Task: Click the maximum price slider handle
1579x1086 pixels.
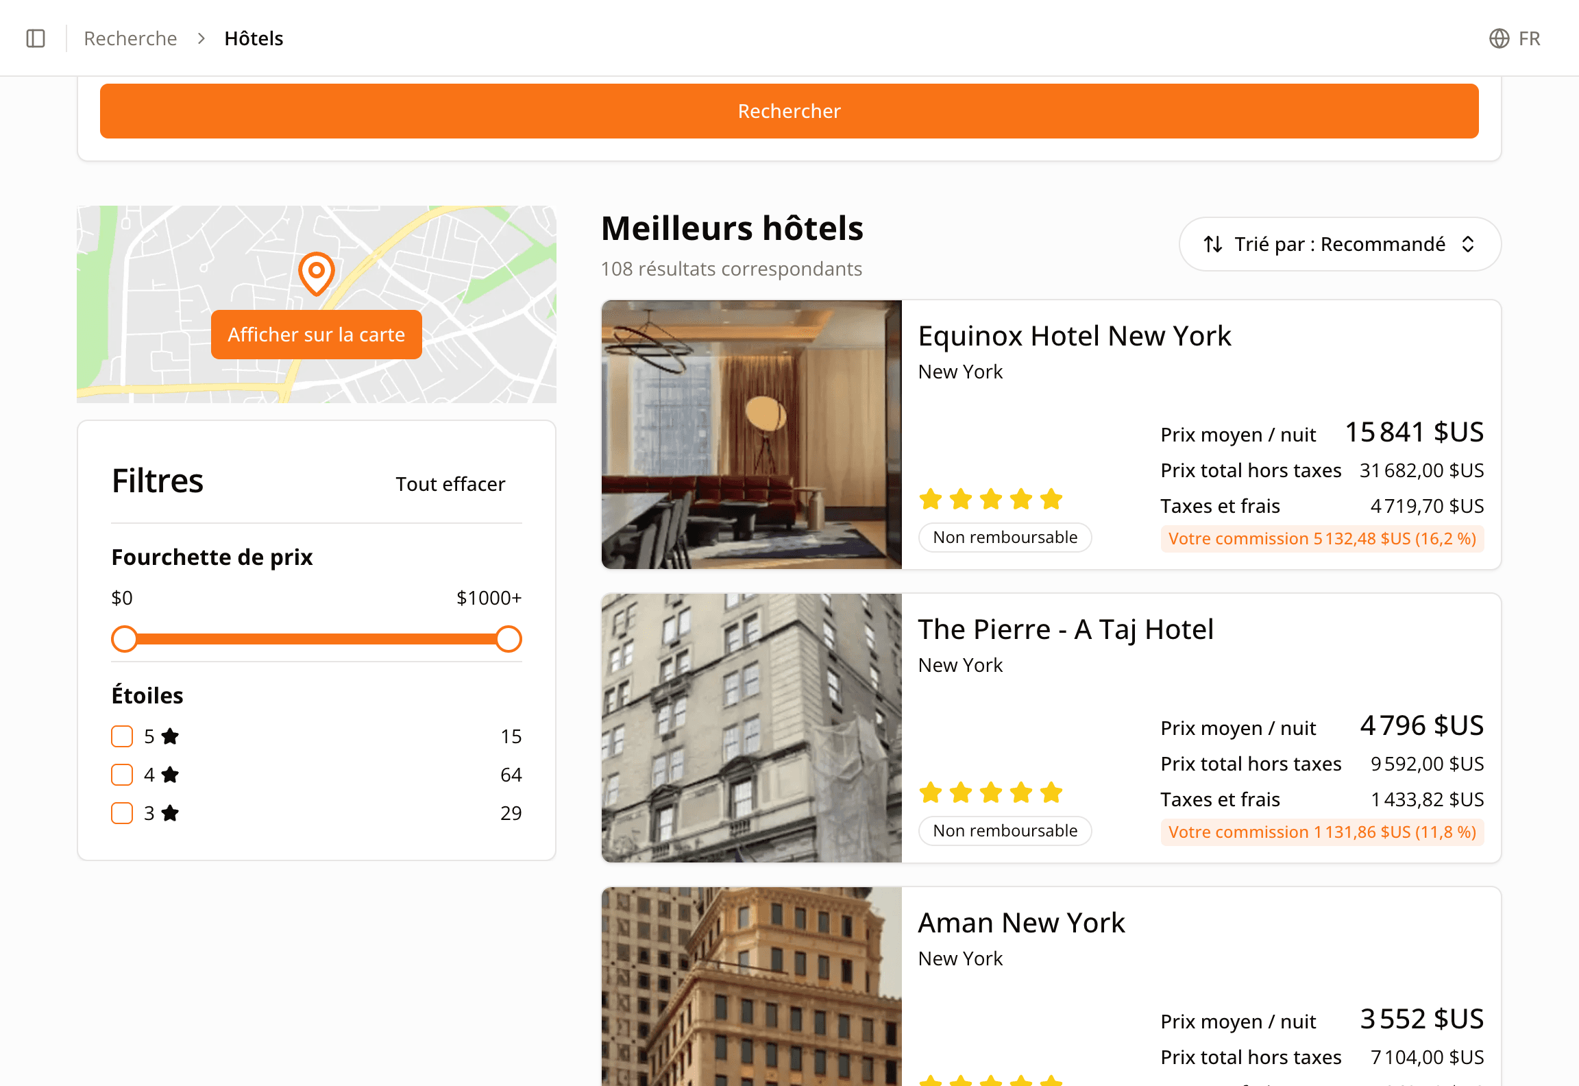Action: (509, 639)
